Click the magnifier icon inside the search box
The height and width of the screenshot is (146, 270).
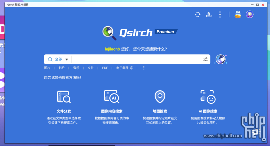point(50,59)
